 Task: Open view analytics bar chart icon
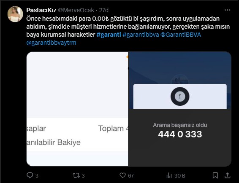[169, 175]
